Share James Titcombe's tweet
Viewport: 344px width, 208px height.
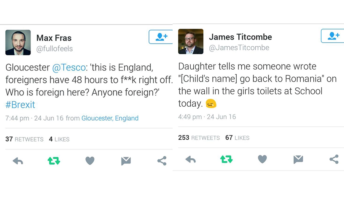point(334,160)
